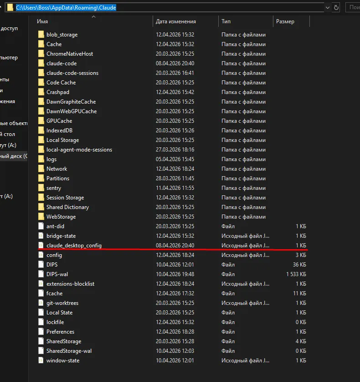Open the (A:) drive ending 'ут' in sidebar
The height and width of the screenshot is (382, 360).
click(x=8, y=145)
